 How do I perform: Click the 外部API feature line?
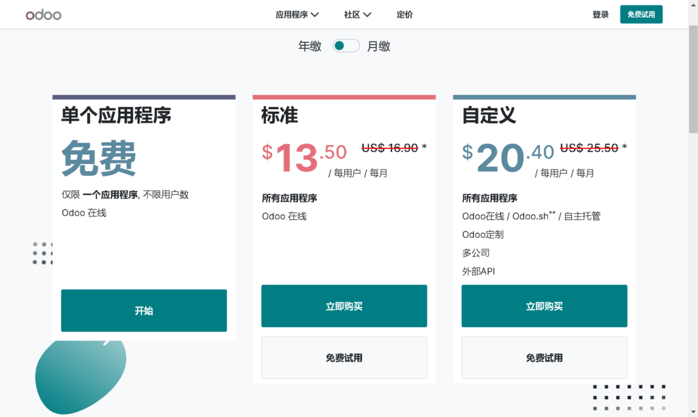point(478,271)
